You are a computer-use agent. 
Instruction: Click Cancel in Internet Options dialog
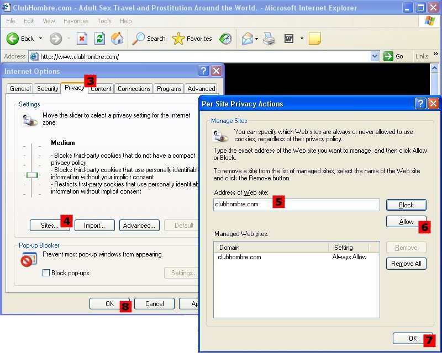point(155,303)
